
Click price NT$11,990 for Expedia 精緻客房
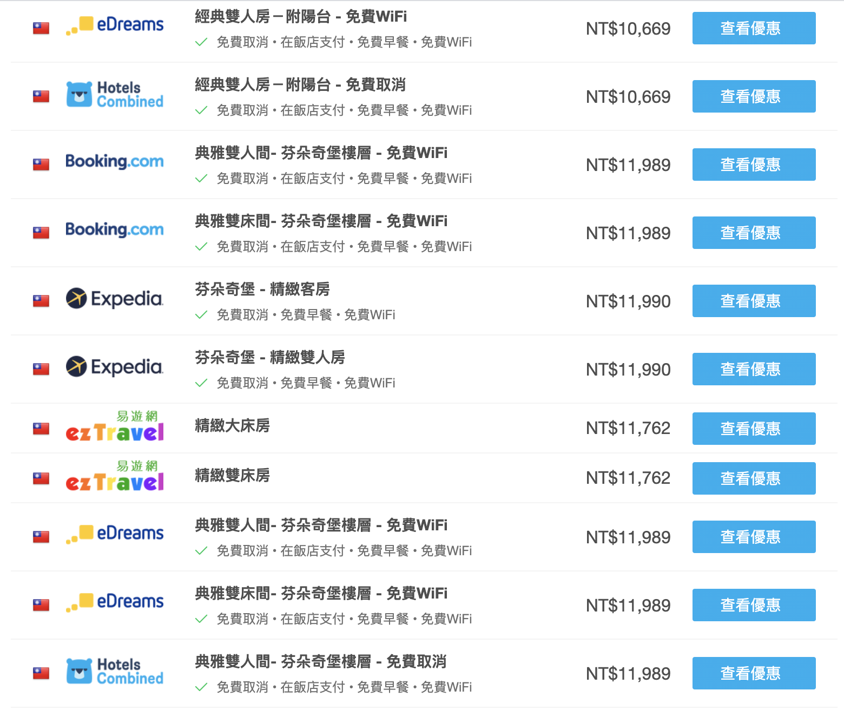(x=628, y=301)
